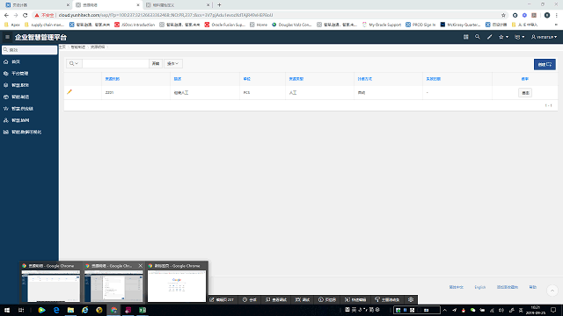The width and height of the screenshot is (563, 316).
Task: Open the 操作 actions dropdown
Action: point(173,63)
